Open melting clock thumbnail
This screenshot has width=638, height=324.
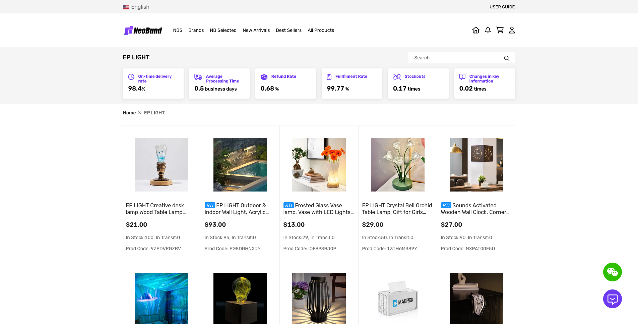476,298
